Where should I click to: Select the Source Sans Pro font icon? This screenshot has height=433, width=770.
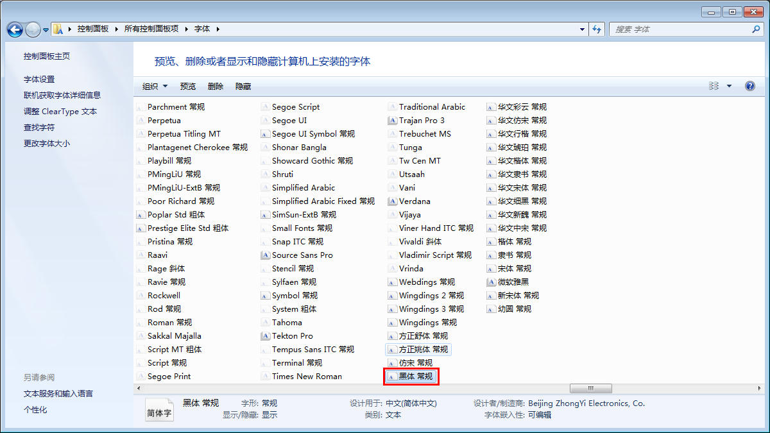coord(266,255)
